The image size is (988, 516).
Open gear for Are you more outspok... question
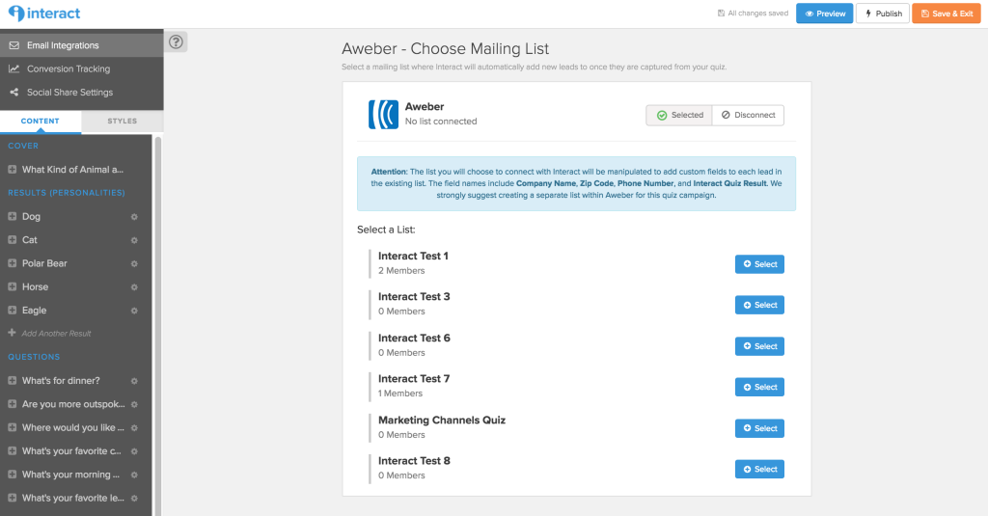[134, 404]
